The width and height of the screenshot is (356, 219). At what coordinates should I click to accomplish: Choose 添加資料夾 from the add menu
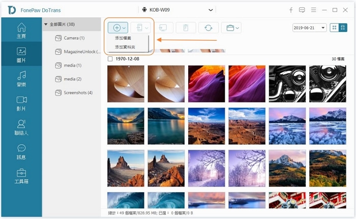[x=125, y=47]
